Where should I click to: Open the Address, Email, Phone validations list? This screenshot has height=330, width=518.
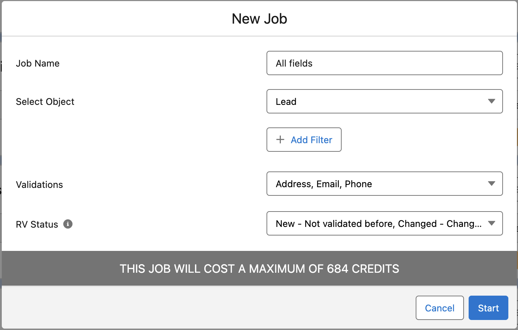pos(385,184)
